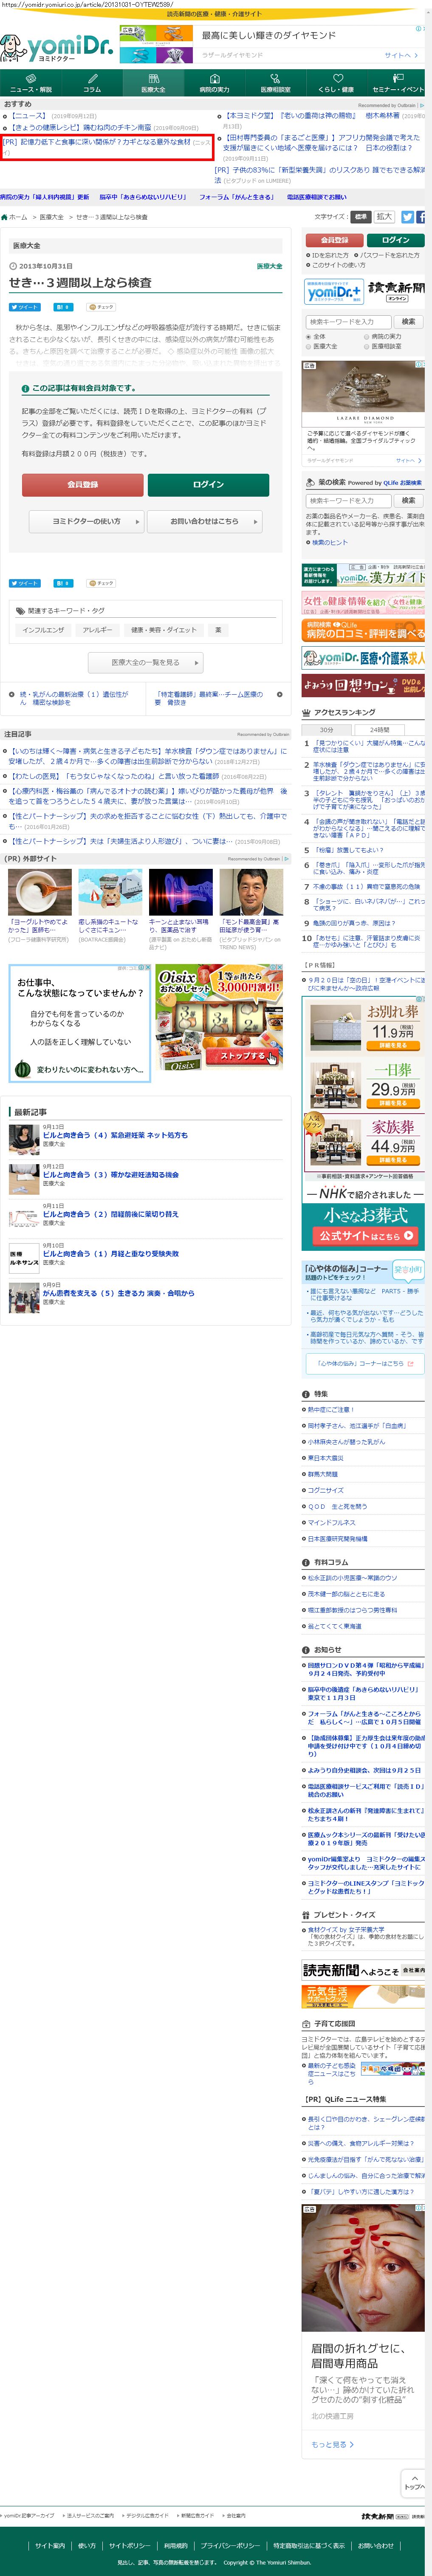This screenshot has height=2576, width=432.
Task: Click the 薬 keyword tag
Action: [218, 630]
